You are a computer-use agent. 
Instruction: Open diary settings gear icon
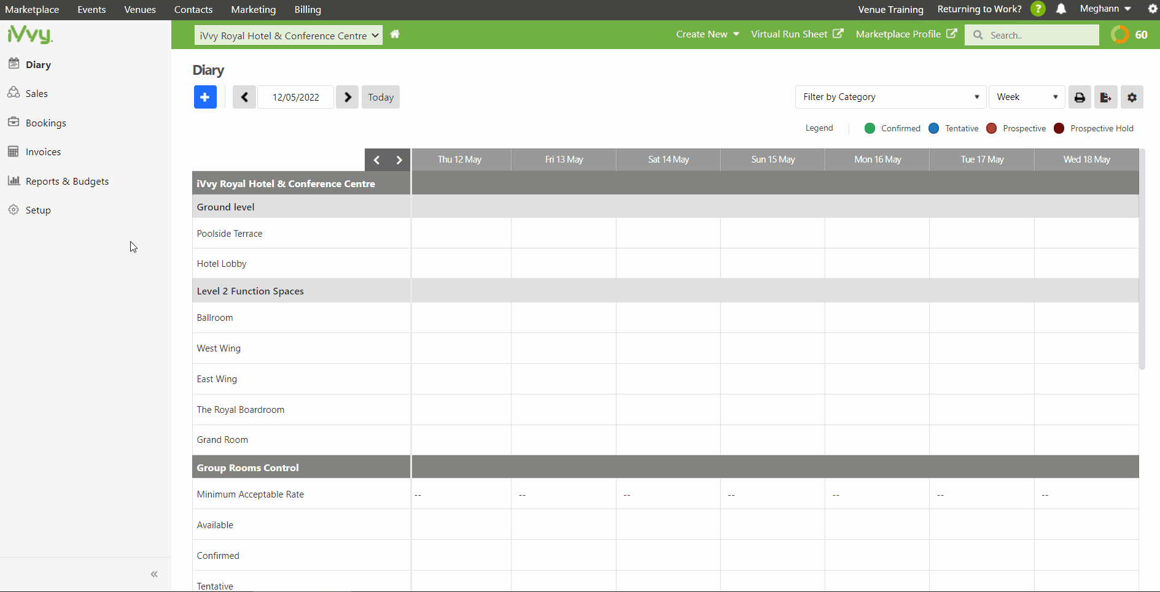click(x=1132, y=97)
